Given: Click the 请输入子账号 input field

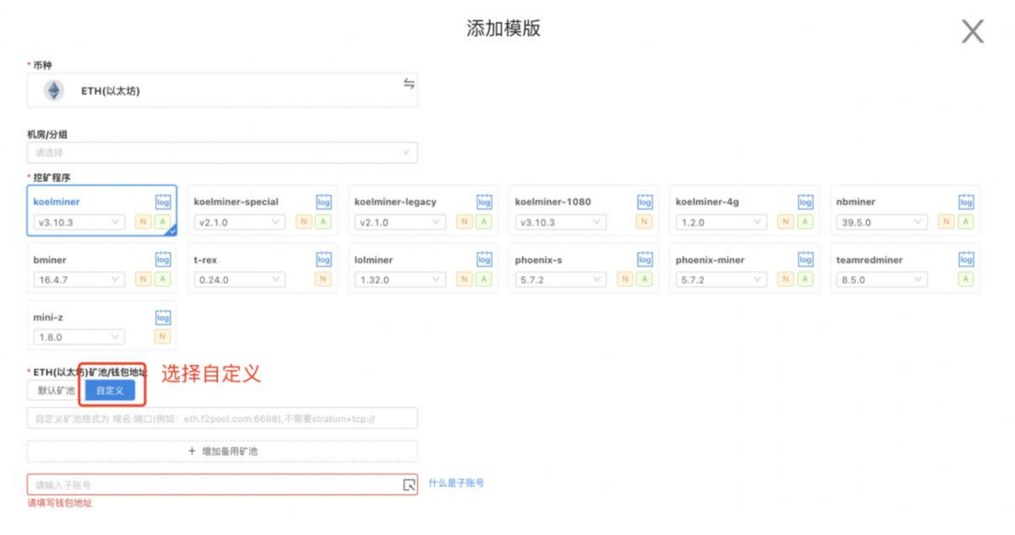Looking at the screenshot, I should pyautogui.click(x=222, y=485).
